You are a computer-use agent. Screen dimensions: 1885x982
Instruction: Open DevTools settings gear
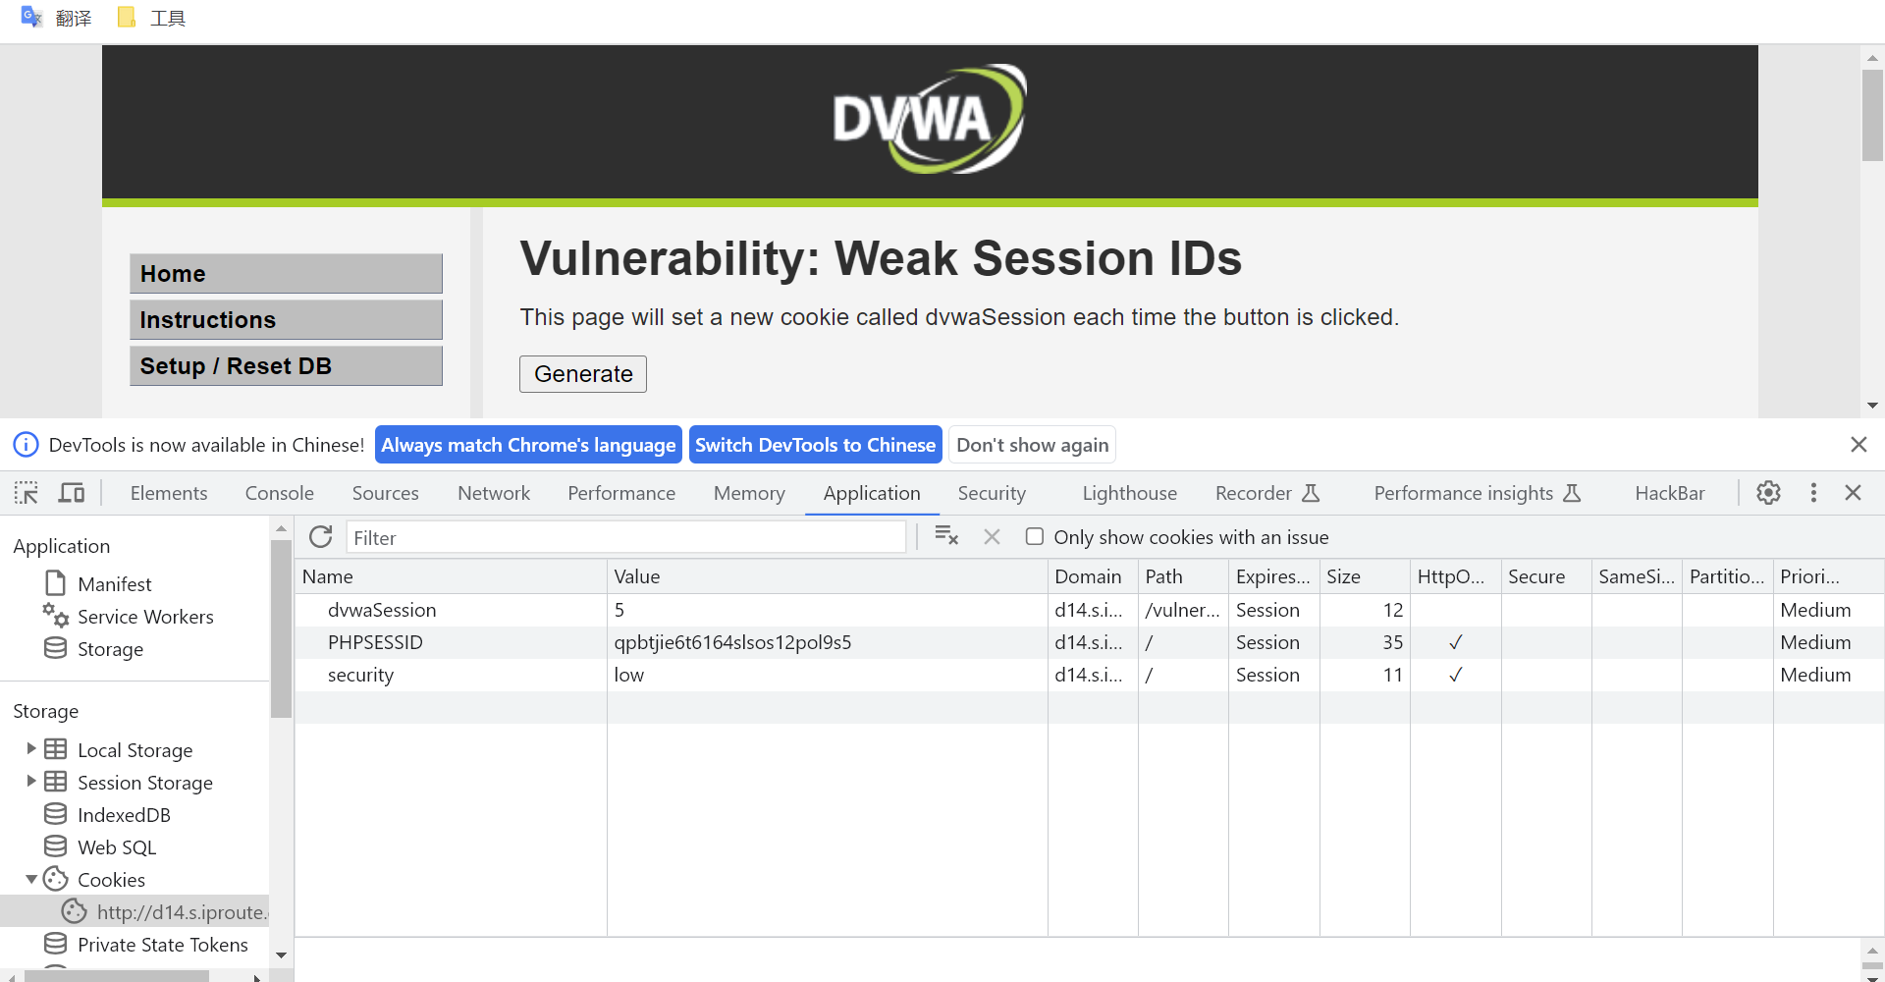click(x=1768, y=493)
